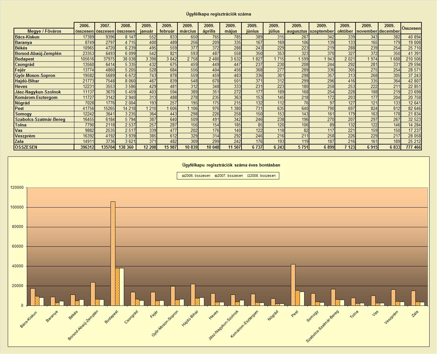Select the '2007. összesen' column header in the table
The width and height of the screenshot is (437, 354).
pos(105,28)
